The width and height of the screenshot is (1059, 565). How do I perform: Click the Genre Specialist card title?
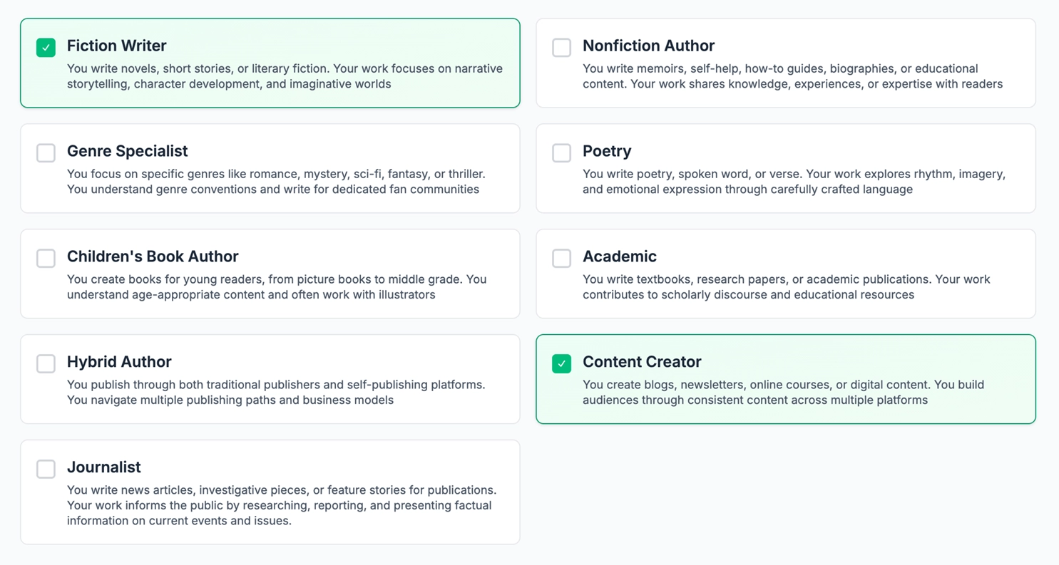tap(127, 151)
